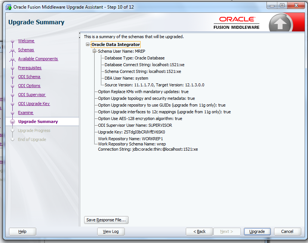Click the Upgrade Summary step bullet icon
308x243 pixels.
(x=13, y=121)
